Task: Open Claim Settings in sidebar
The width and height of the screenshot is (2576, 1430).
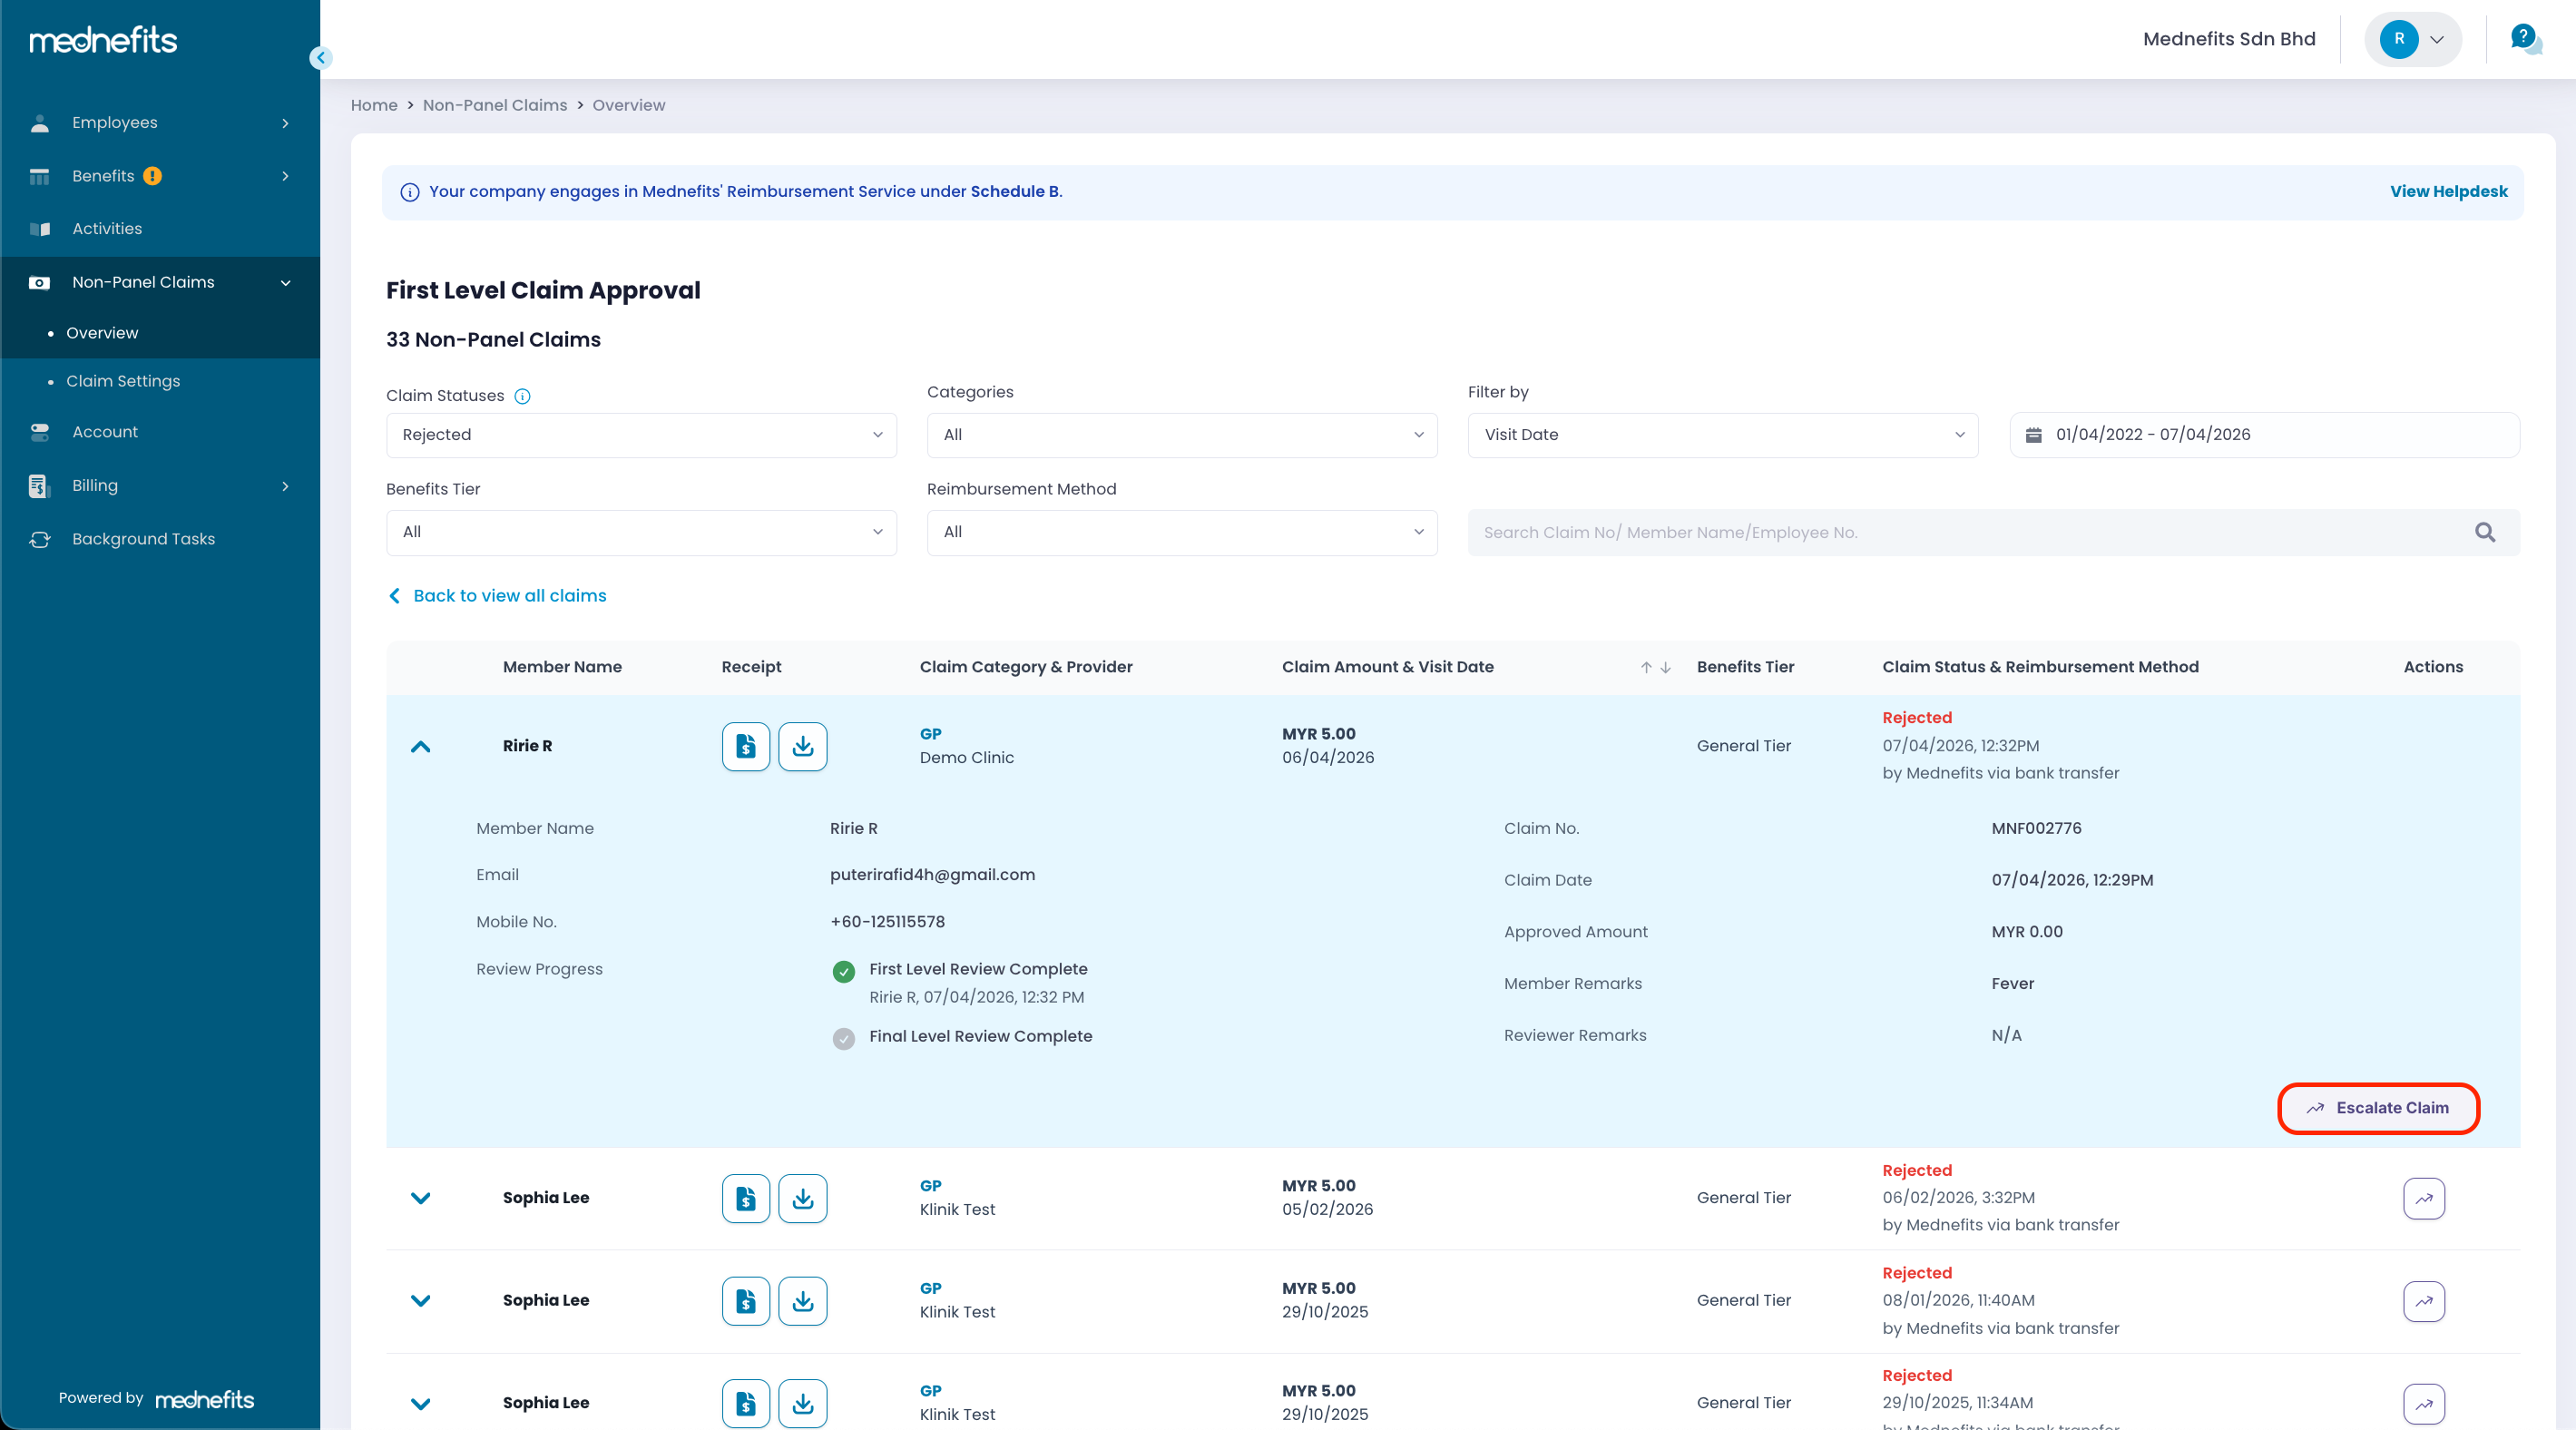Action: (x=123, y=381)
